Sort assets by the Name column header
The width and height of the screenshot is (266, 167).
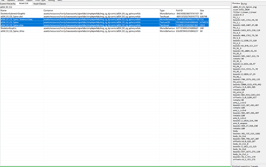pos(19,10)
